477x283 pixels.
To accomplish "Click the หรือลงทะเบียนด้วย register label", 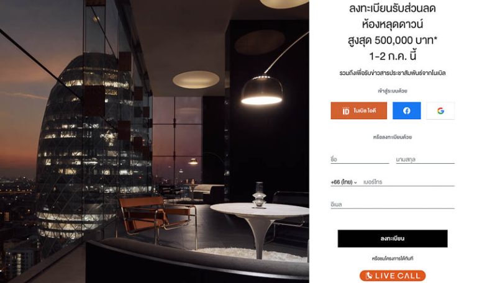I will click(393, 137).
